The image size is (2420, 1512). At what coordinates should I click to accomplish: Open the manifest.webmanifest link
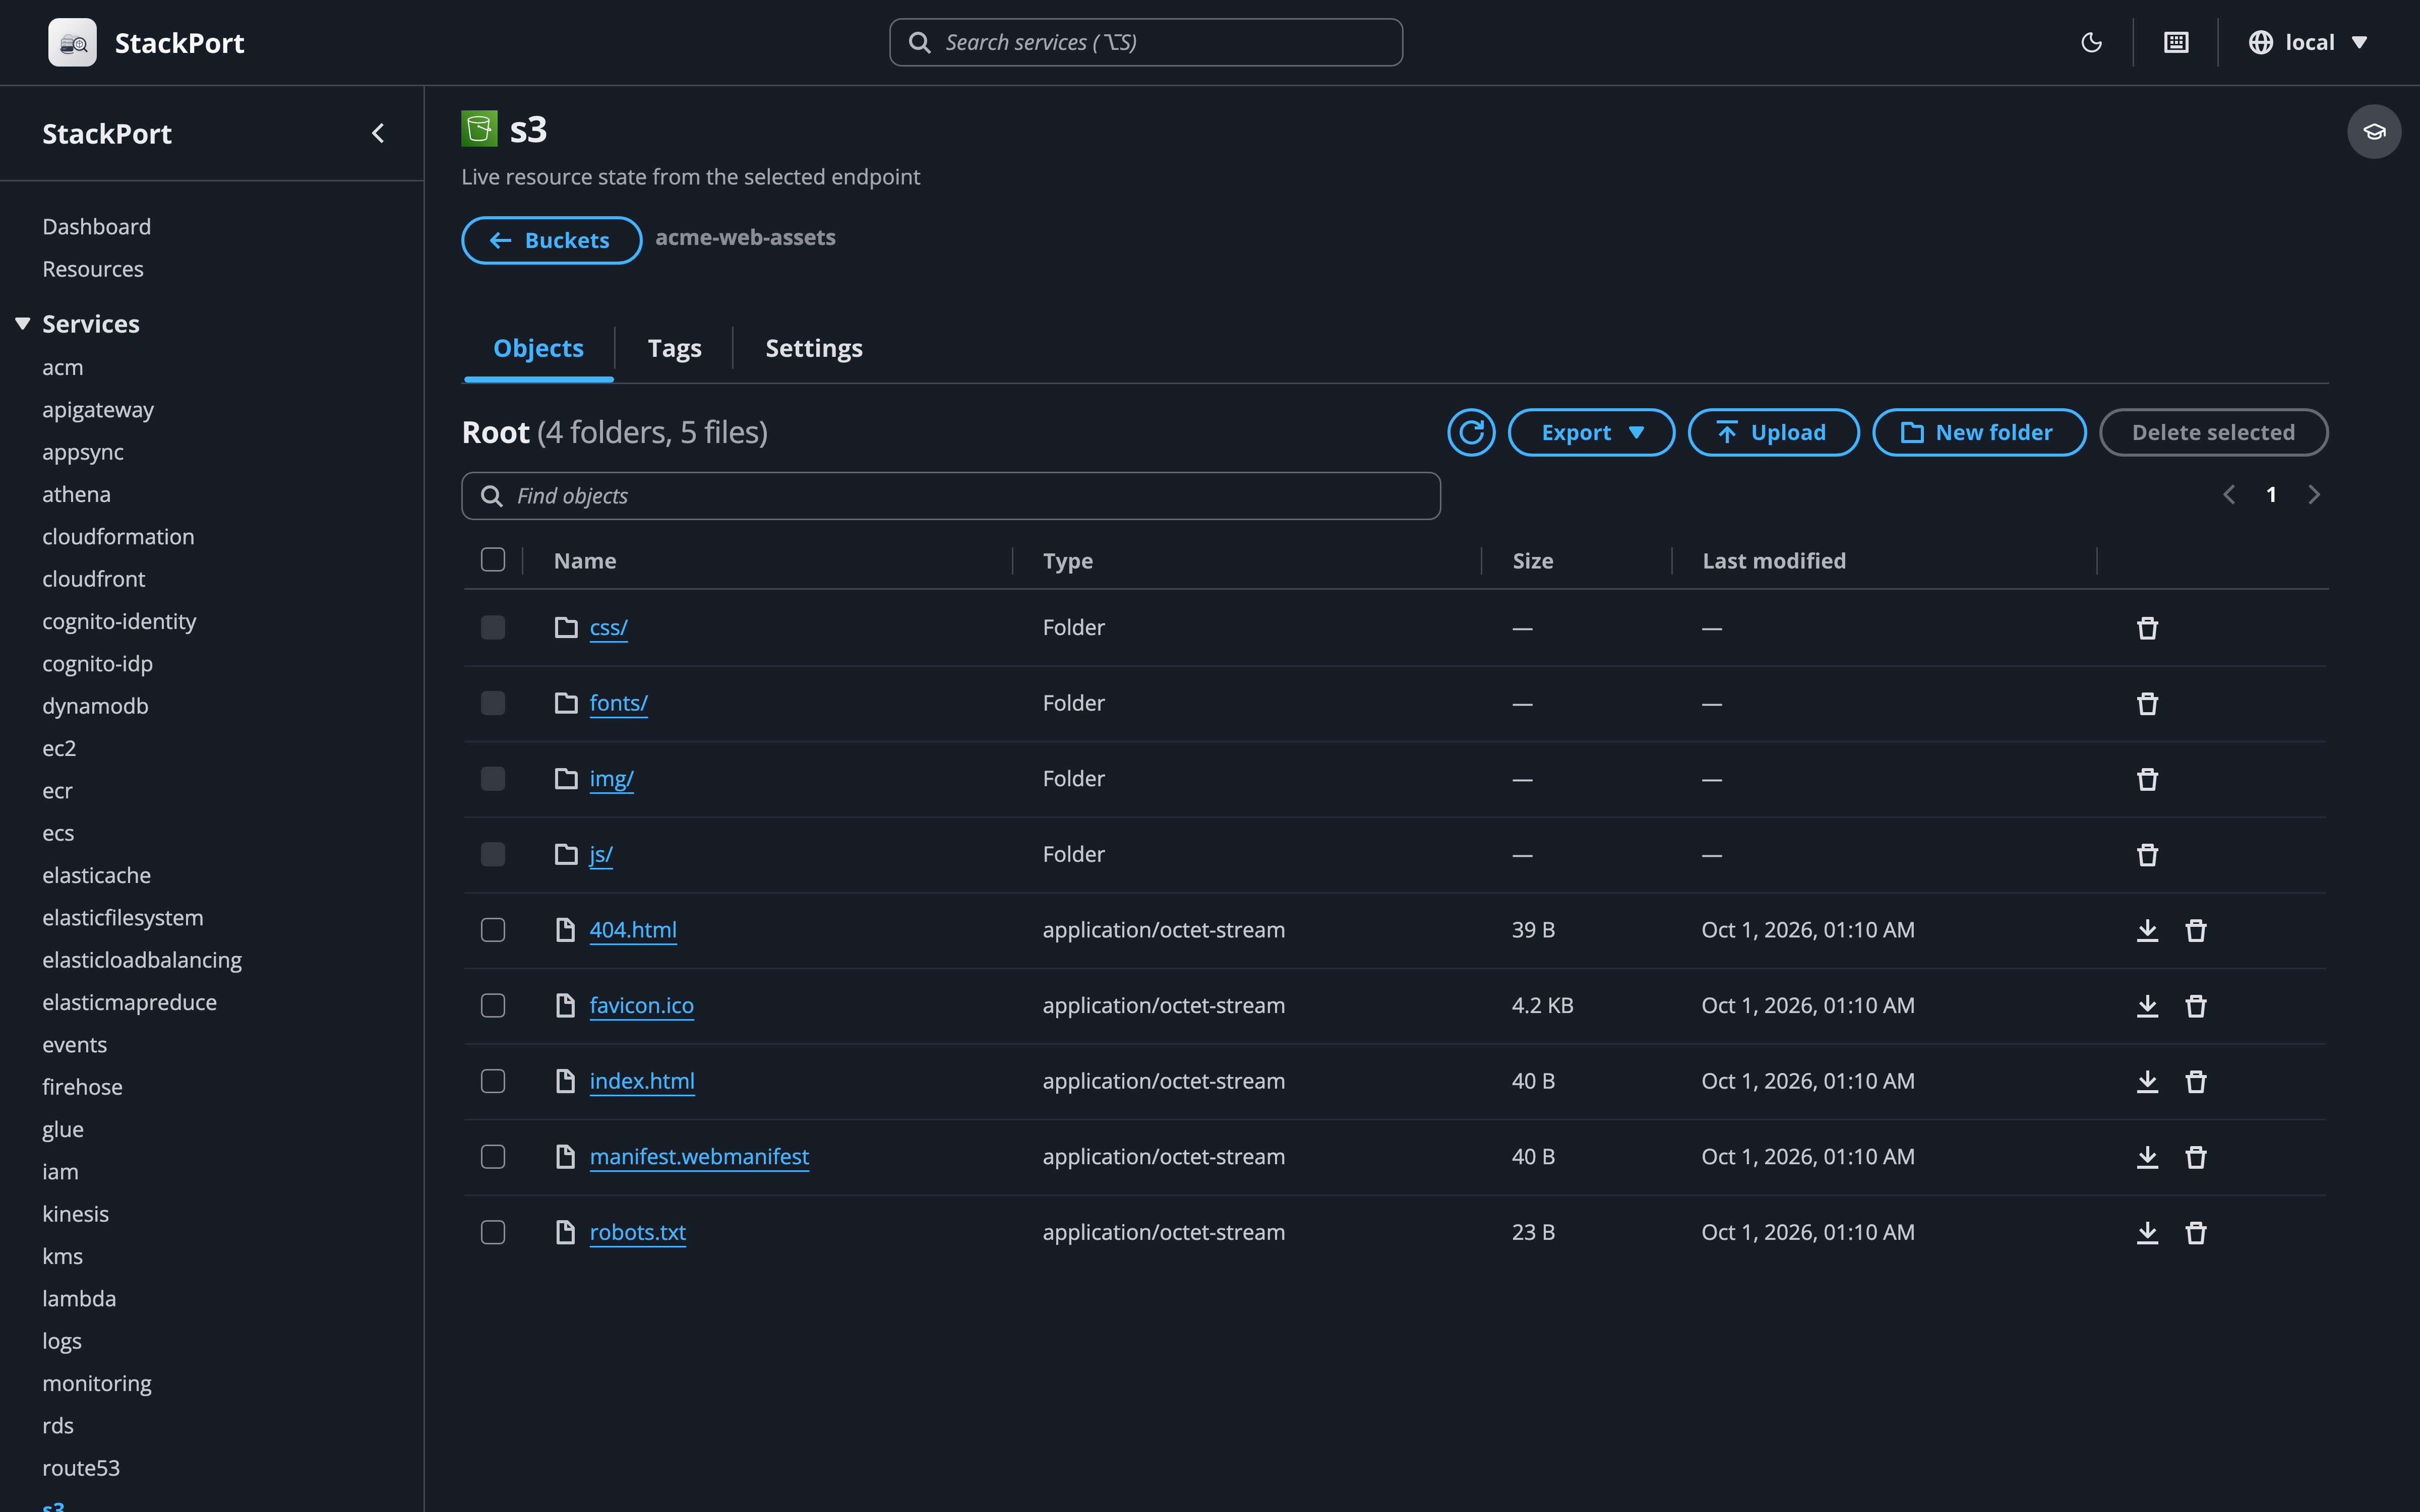tap(699, 1156)
